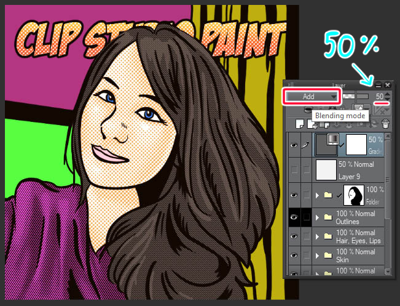The height and width of the screenshot is (306, 400).
Task: Open the Layer panel menu icon
Action: tap(291, 84)
